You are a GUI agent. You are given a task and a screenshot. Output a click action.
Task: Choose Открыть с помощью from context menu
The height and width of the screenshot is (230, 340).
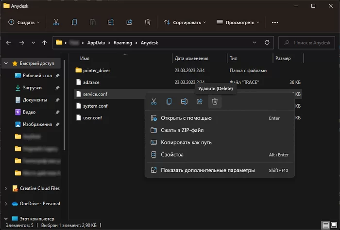186,118
